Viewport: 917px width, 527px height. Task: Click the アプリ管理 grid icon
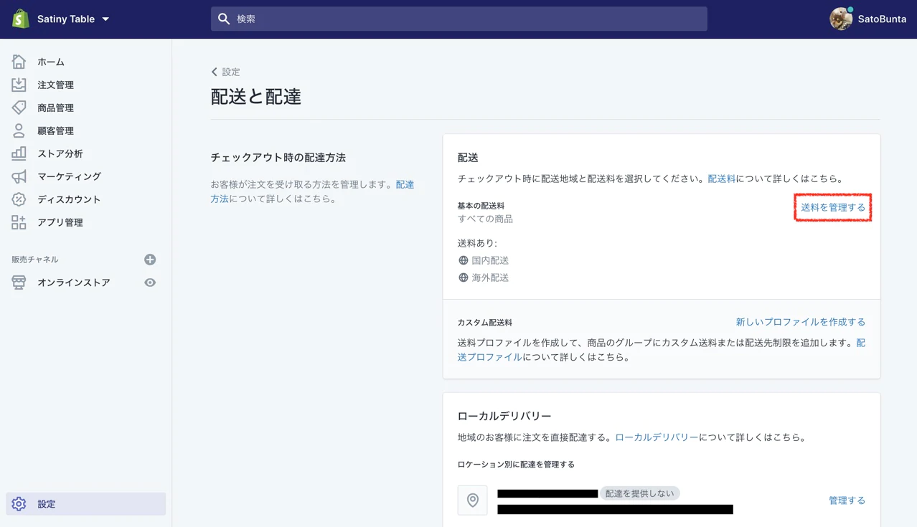click(19, 222)
